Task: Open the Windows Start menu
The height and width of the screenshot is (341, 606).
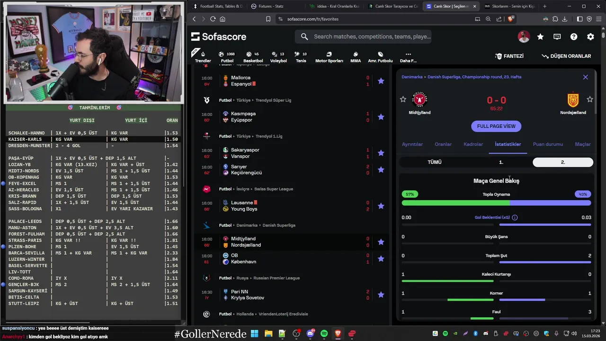Action: coord(254,333)
